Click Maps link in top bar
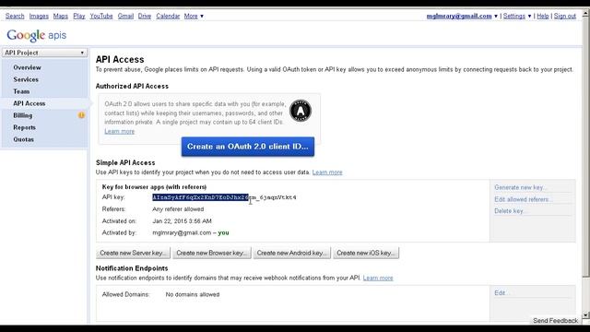Screen dimensions: 590x332 [x=61, y=17]
